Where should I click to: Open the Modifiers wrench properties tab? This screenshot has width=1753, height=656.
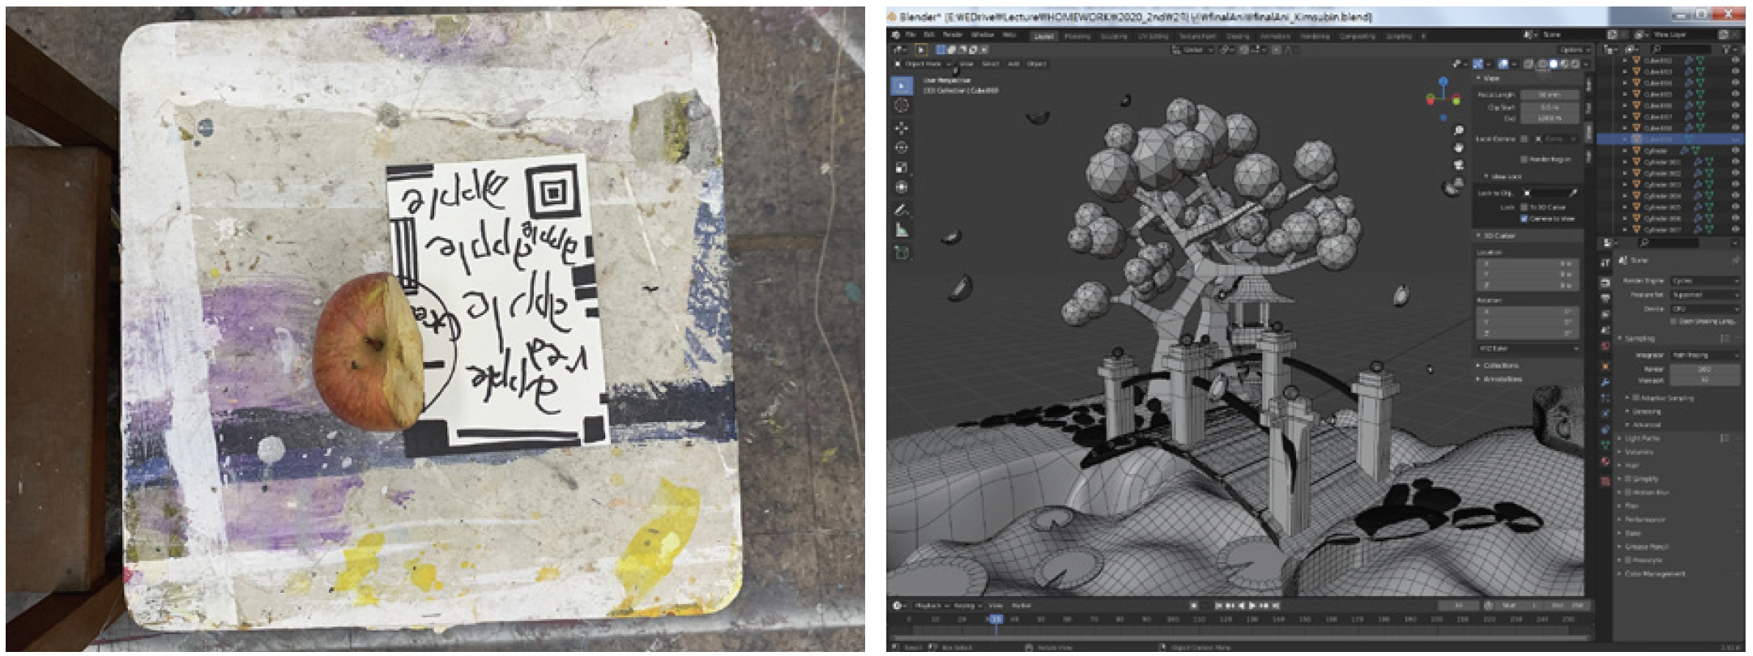click(x=1605, y=381)
